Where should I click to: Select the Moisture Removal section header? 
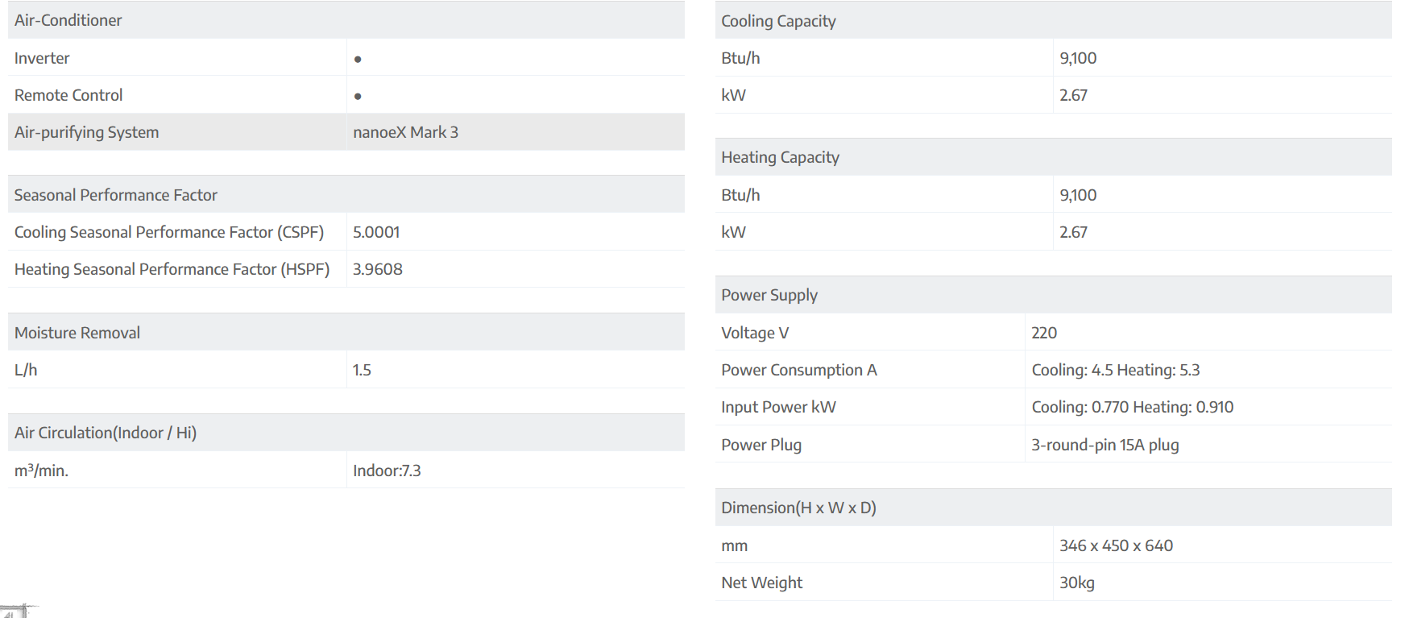77,333
